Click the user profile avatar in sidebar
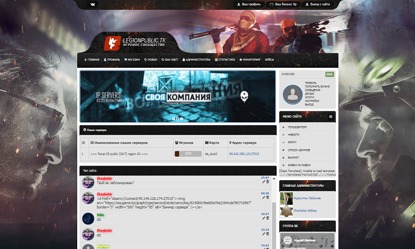The height and width of the screenshot is (249, 415). pyautogui.click(x=293, y=94)
